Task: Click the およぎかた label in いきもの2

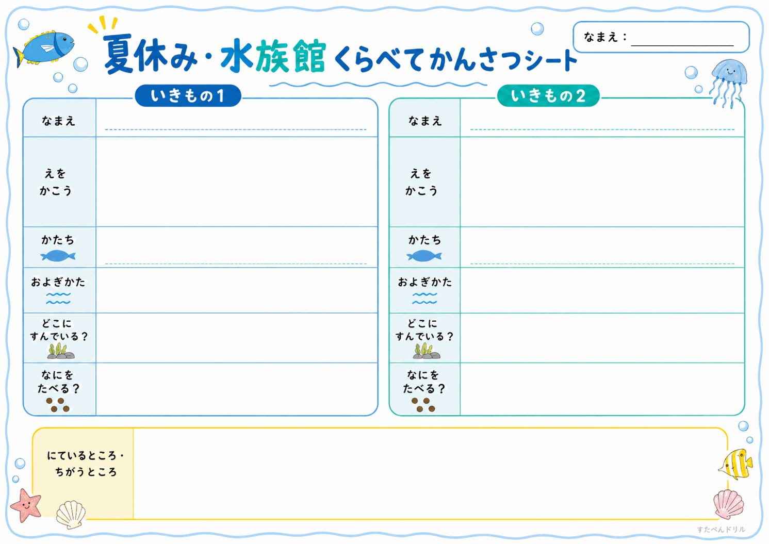Action: [x=424, y=282]
